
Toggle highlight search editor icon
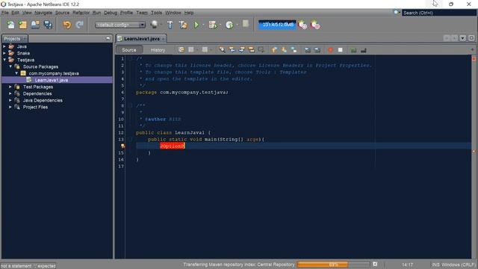click(252, 50)
